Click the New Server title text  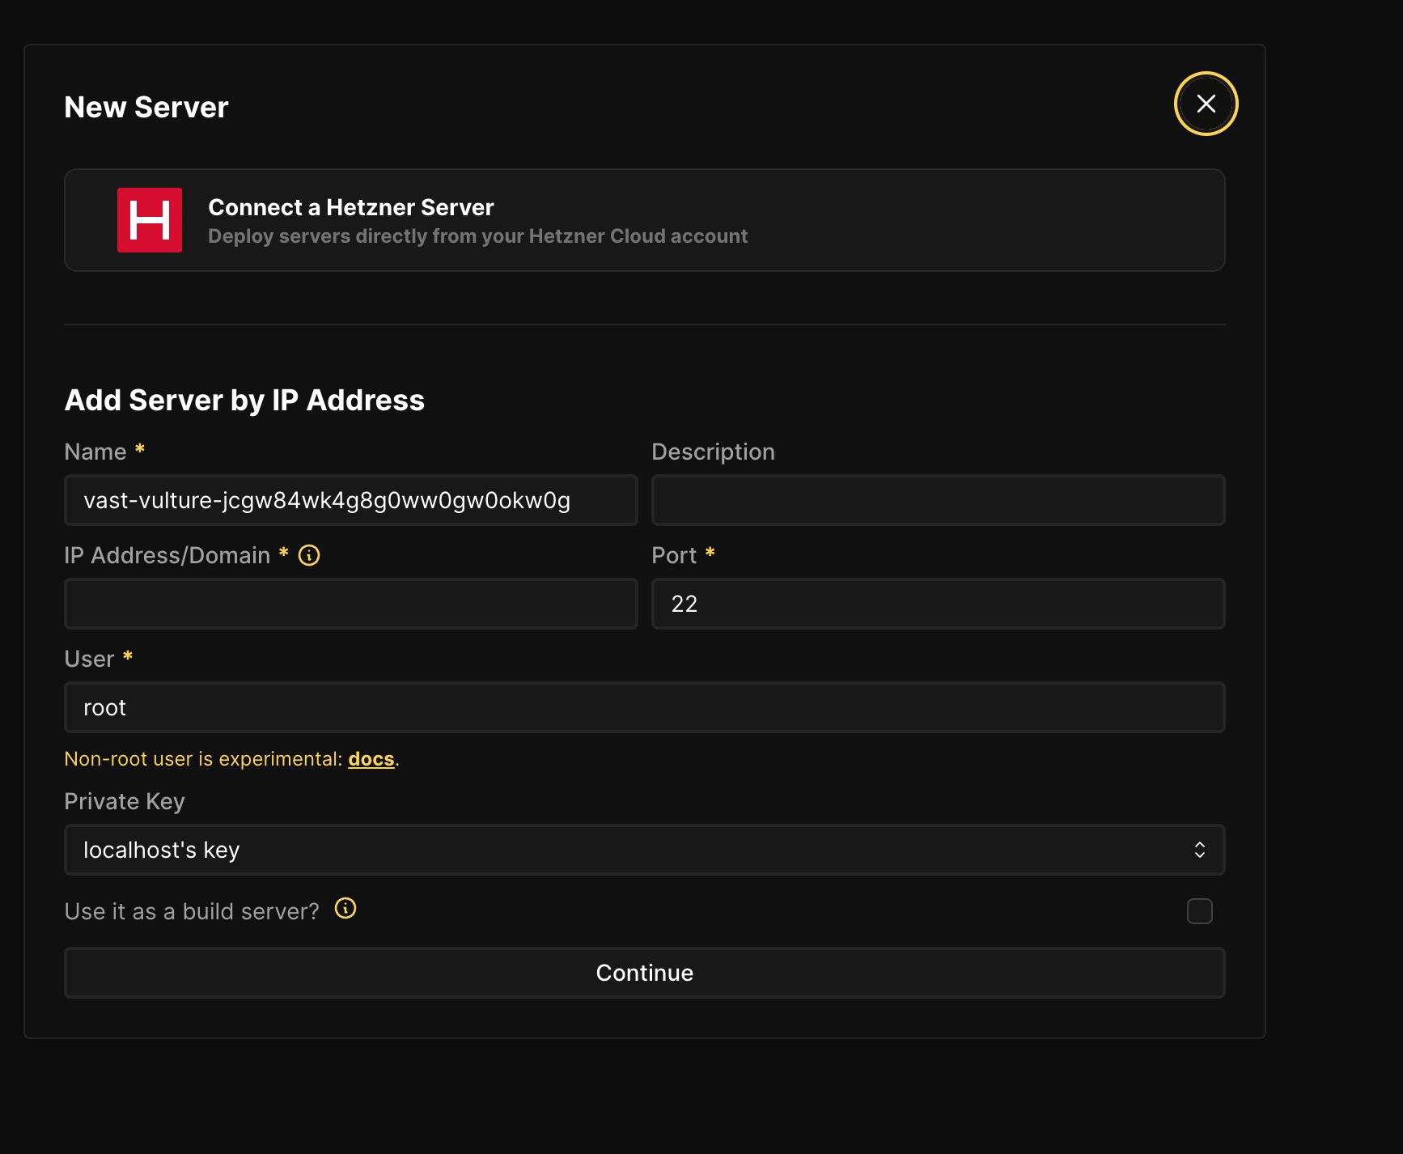point(146,106)
